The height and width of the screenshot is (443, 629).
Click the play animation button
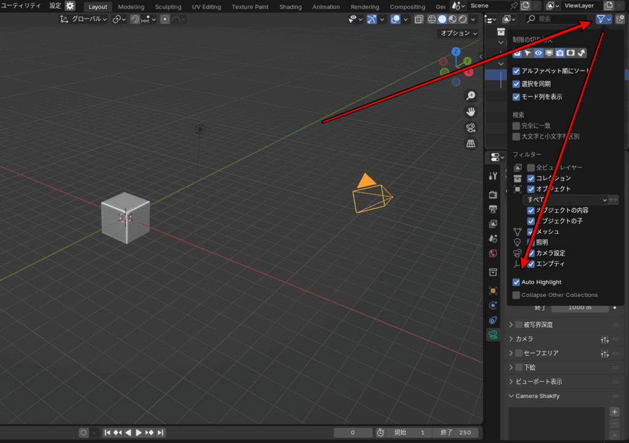139,433
